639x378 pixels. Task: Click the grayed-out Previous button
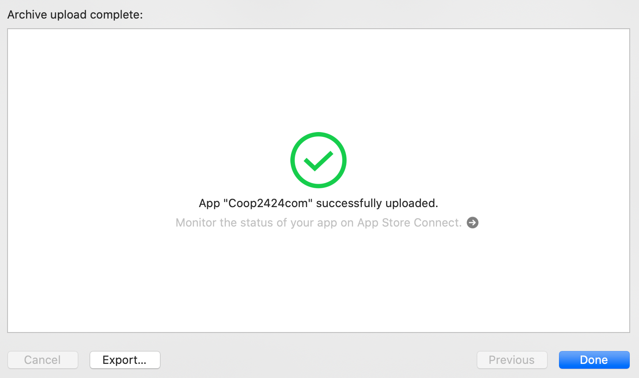point(512,360)
